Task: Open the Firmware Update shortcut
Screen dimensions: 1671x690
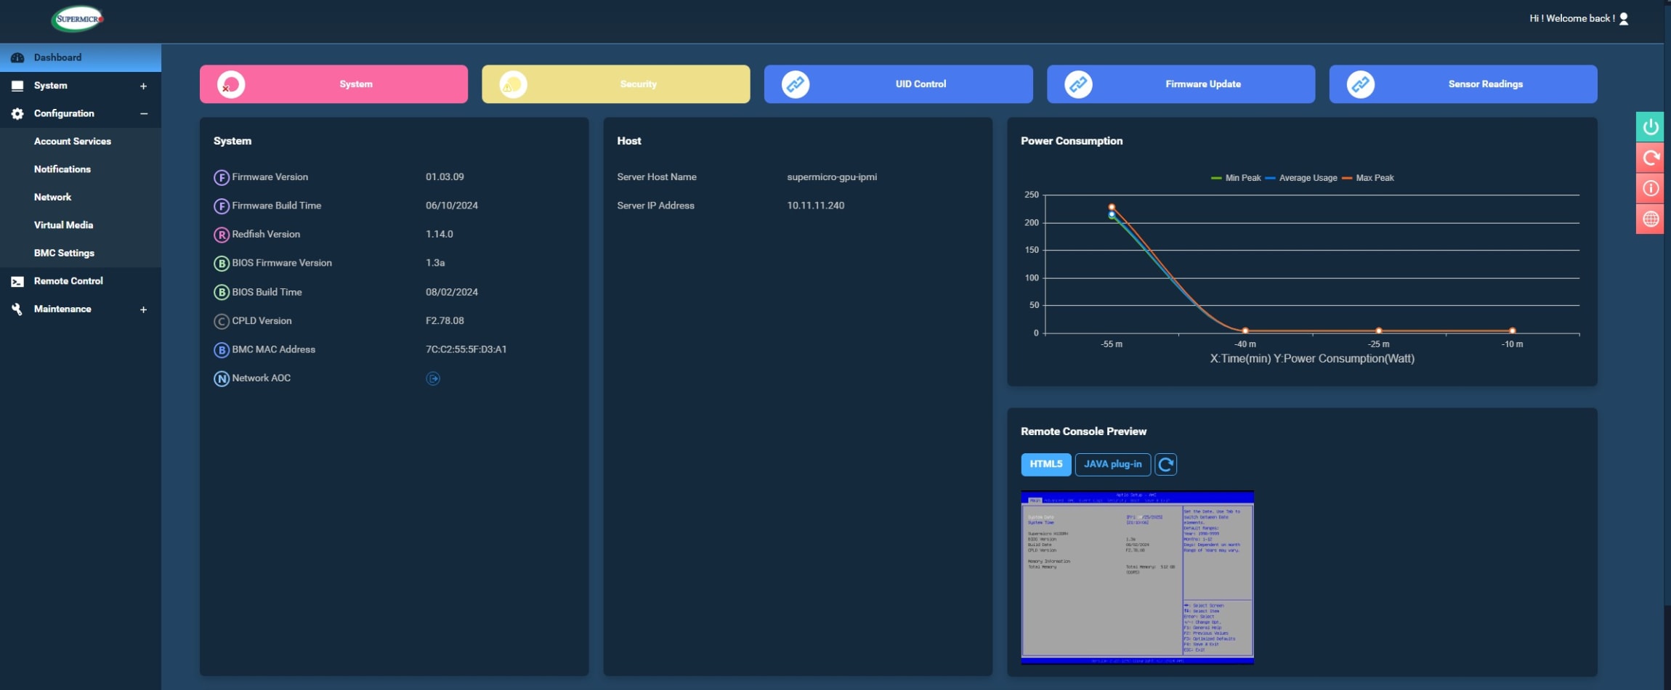Action: pyautogui.click(x=1181, y=84)
